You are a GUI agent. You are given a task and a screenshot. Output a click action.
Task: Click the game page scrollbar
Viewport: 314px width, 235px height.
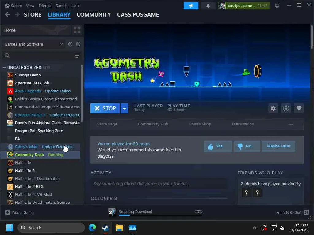(x=312, y=37)
